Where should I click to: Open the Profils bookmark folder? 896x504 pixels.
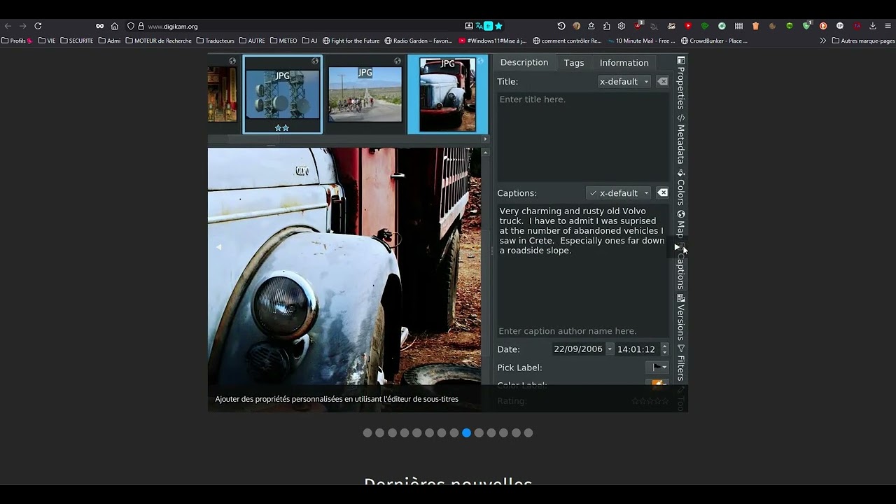tap(17, 41)
